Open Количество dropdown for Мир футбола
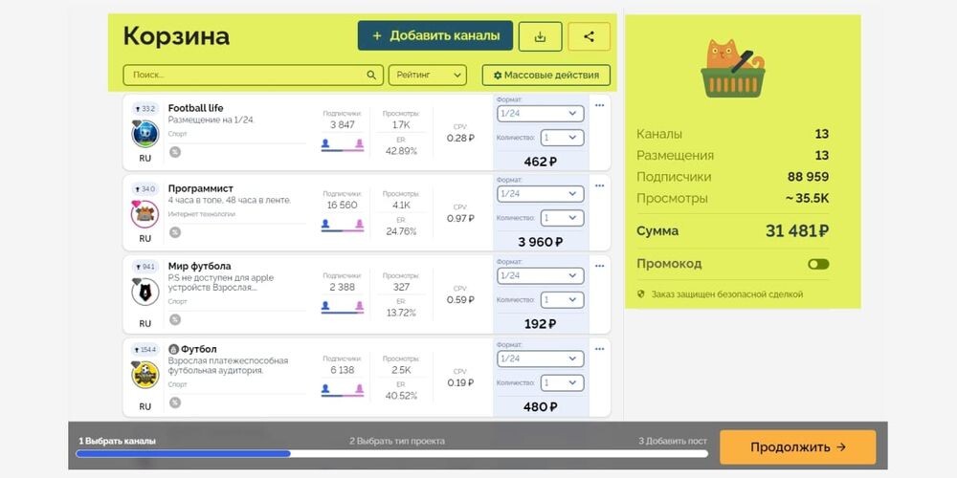This screenshot has width=957, height=478. point(562,300)
